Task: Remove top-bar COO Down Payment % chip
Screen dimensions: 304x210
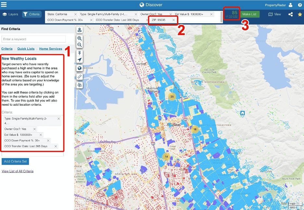Action: 91,20
